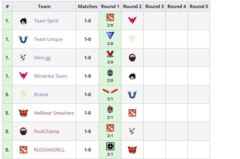
Task: Open the Vikin.gg team page link
Action: (42, 58)
